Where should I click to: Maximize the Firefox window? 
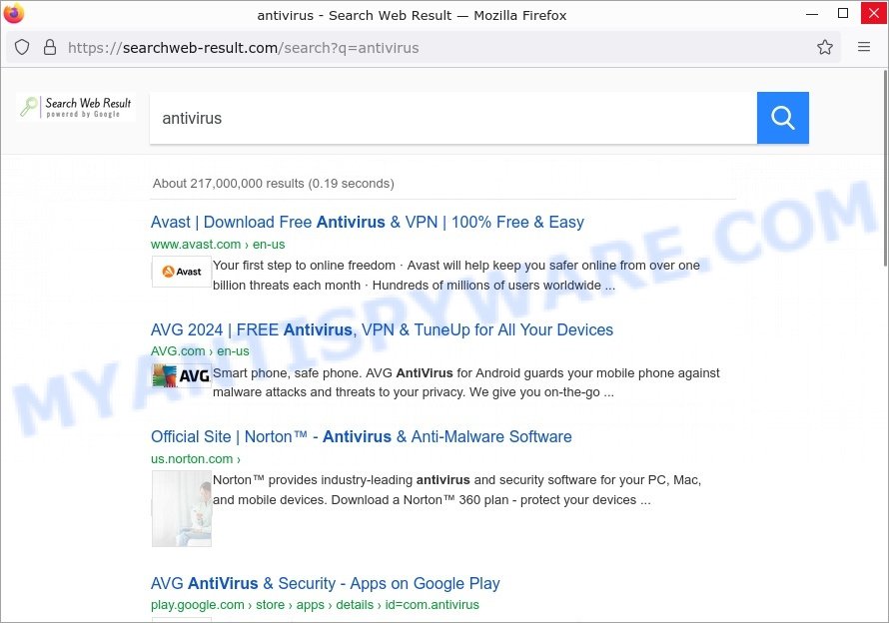[x=843, y=13]
